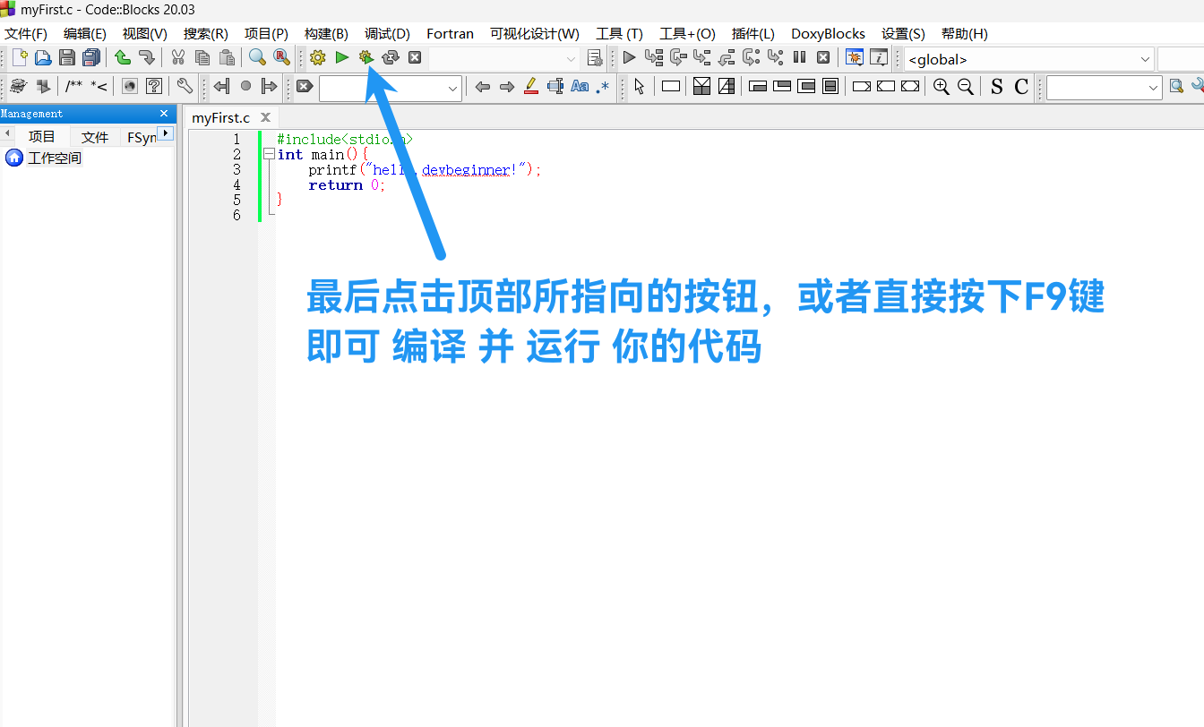Collapse the main() code fold
The width and height of the screenshot is (1204, 727).
[269, 154]
